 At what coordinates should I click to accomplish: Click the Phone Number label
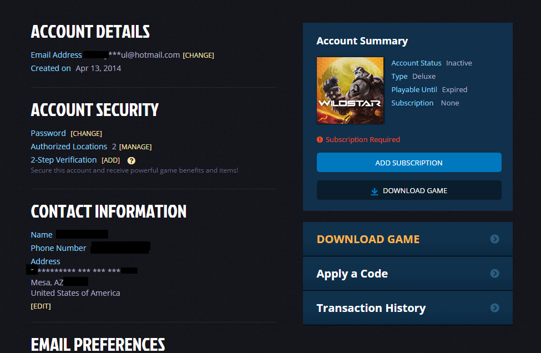[58, 248]
